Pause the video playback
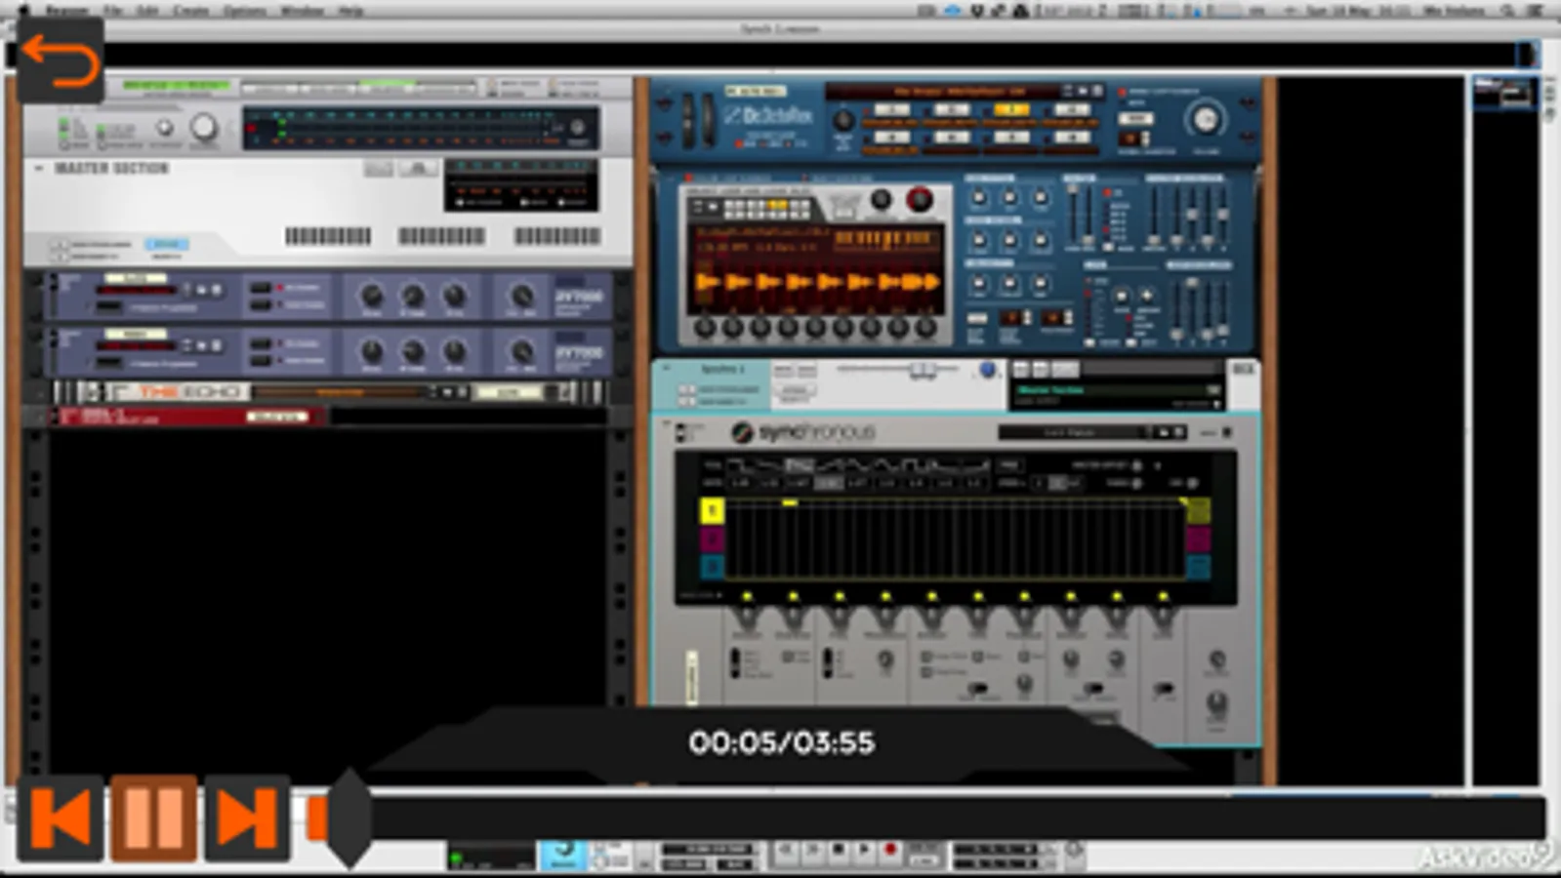 click(x=153, y=818)
